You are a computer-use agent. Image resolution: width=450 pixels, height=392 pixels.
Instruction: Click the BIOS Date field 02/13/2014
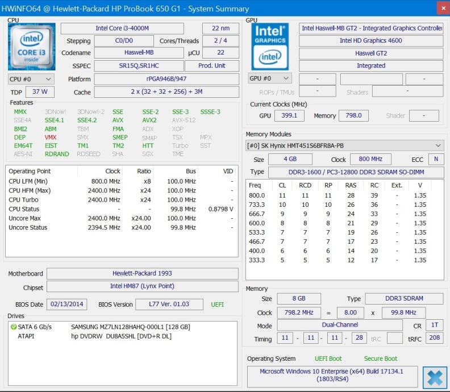point(67,305)
